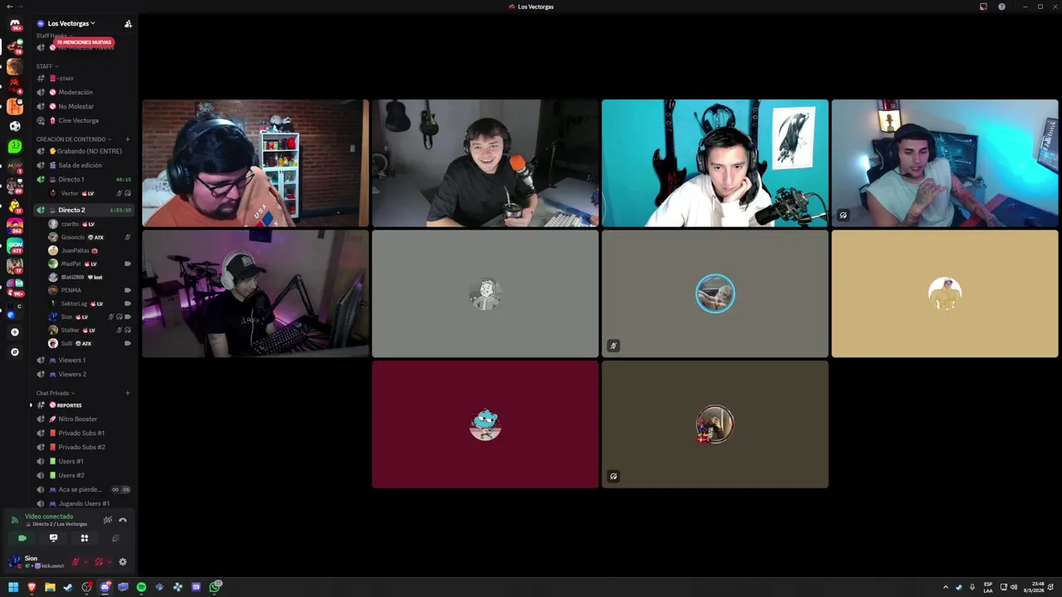Toggle your camera with the green video button
The height and width of the screenshot is (597, 1062).
click(22, 538)
